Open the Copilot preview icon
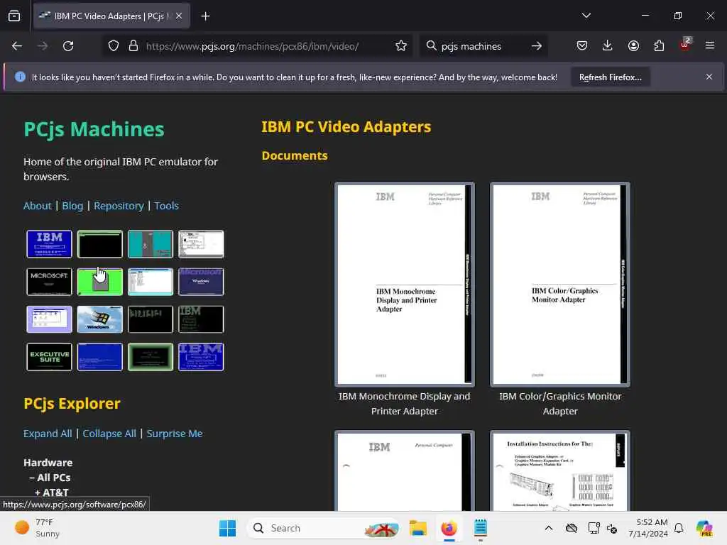Image resolution: width=727 pixels, height=545 pixels. point(704,528)
